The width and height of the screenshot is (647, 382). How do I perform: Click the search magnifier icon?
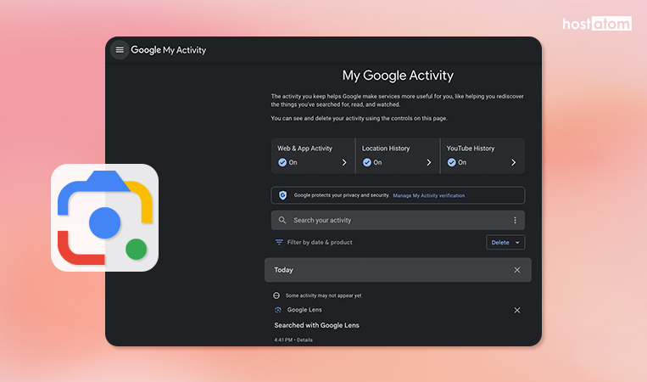tap(282, 220)
